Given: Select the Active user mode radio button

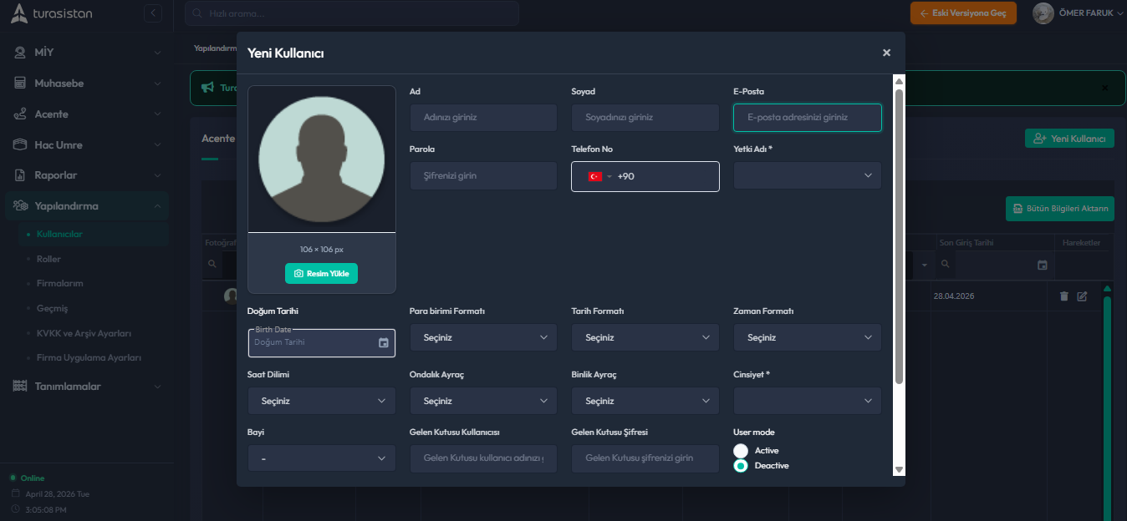Looking at the screenshot, I should 741,451.
